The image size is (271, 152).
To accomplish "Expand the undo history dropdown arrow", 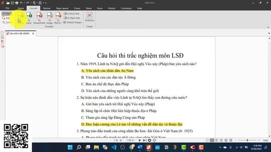I will (24, 3).
